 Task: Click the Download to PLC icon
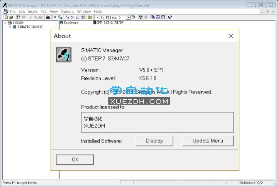pos(48,17)
